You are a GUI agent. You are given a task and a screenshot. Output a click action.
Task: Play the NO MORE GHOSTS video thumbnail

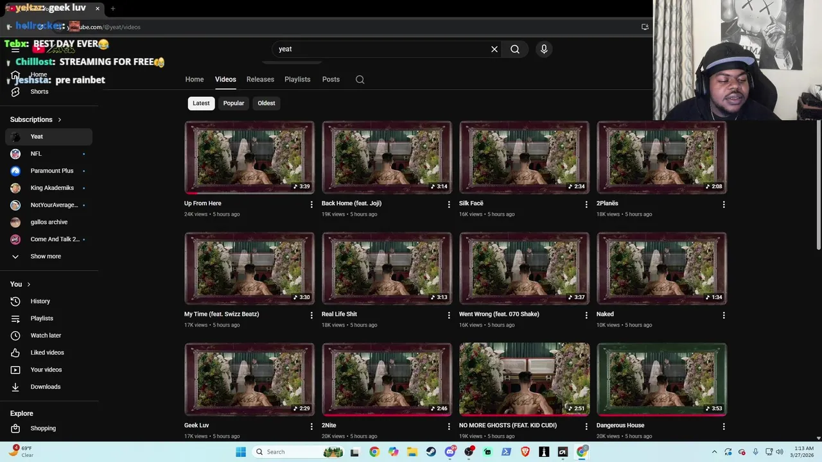click(524, 379)
